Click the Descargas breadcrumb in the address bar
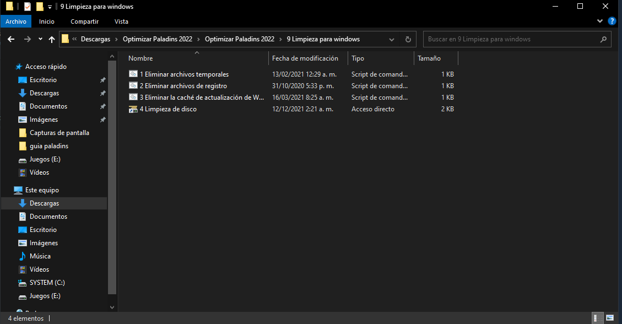This screenshot has width=622, height=324. (x=96, y=39)
